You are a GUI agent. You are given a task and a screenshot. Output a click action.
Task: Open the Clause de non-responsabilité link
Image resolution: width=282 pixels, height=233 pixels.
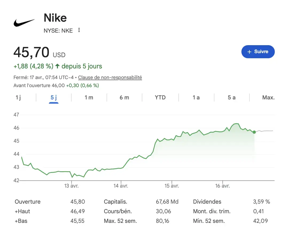(x=110, y=77)
